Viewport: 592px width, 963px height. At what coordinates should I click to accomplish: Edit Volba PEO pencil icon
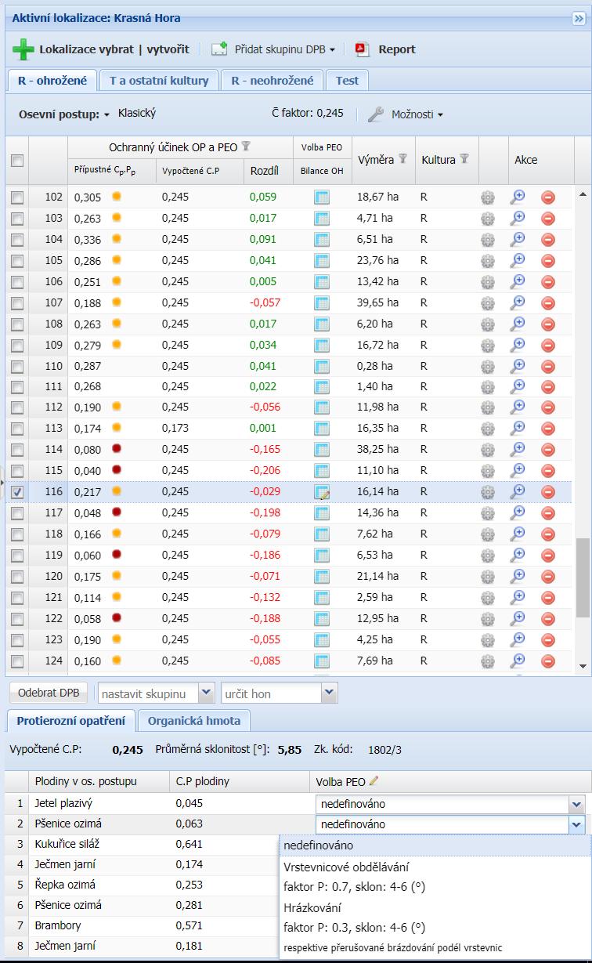[374, 780]
